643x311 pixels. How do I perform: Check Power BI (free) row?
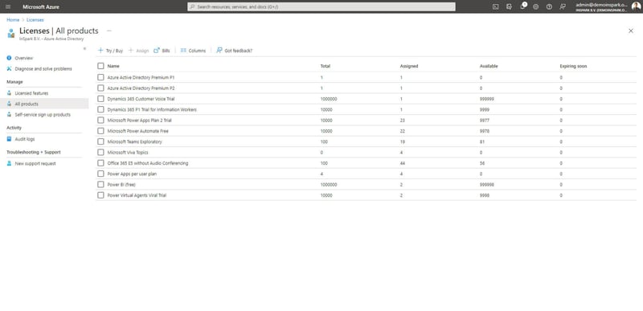(100, 184)
